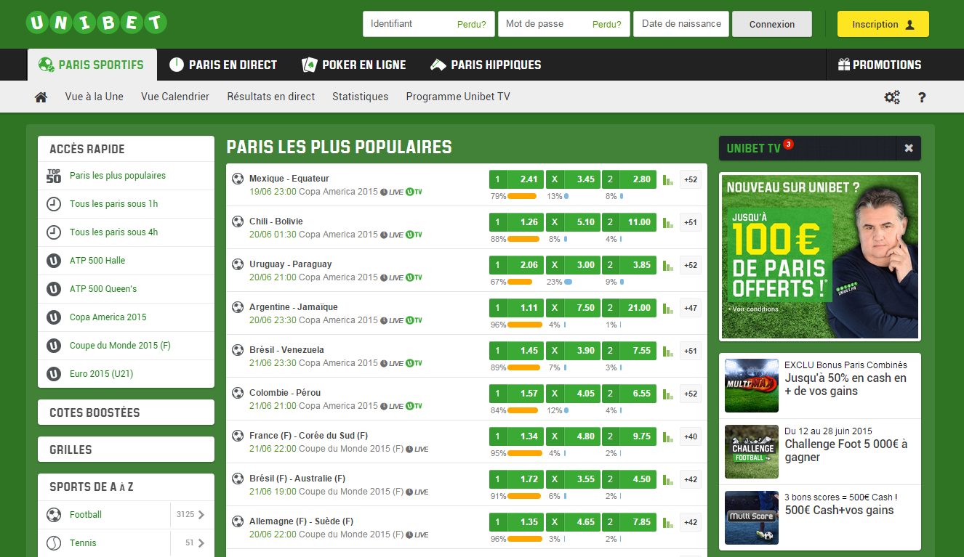Expand the Cotes Boostées section

click(126, 412)
